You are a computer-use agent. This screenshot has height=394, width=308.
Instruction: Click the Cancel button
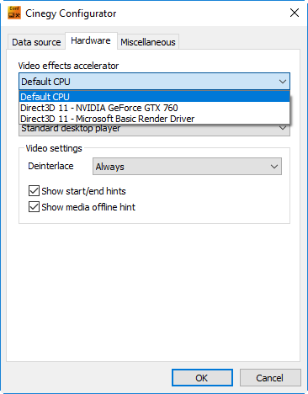pos(270,378)
